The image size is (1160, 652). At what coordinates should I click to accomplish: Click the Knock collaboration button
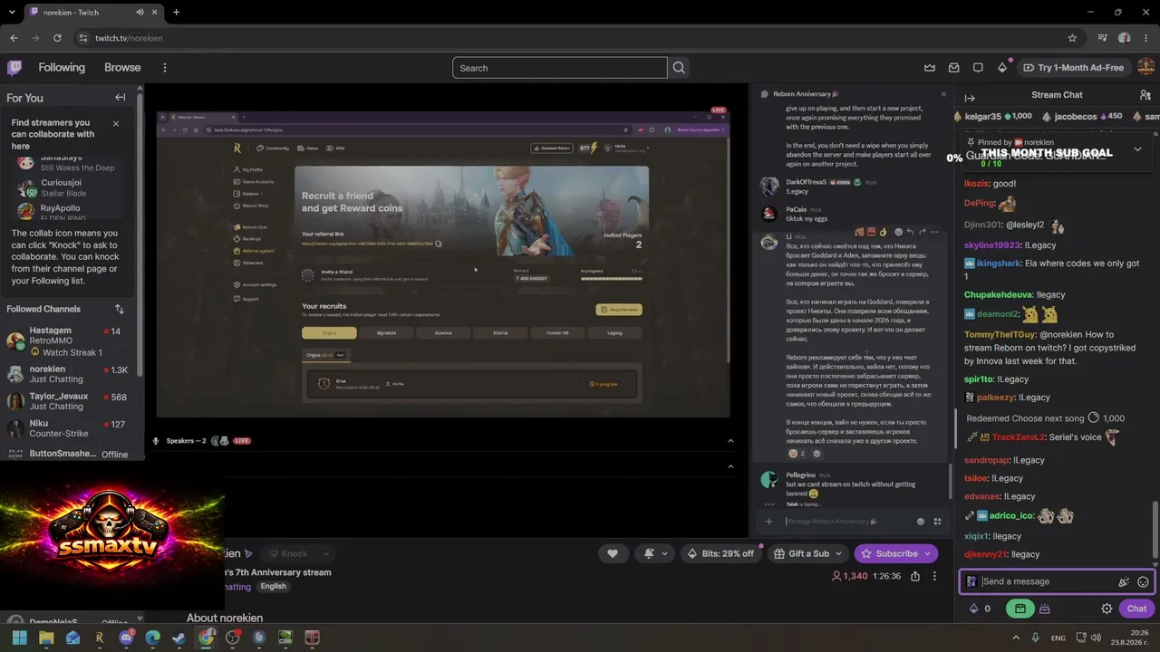click(x=288, y=553)
